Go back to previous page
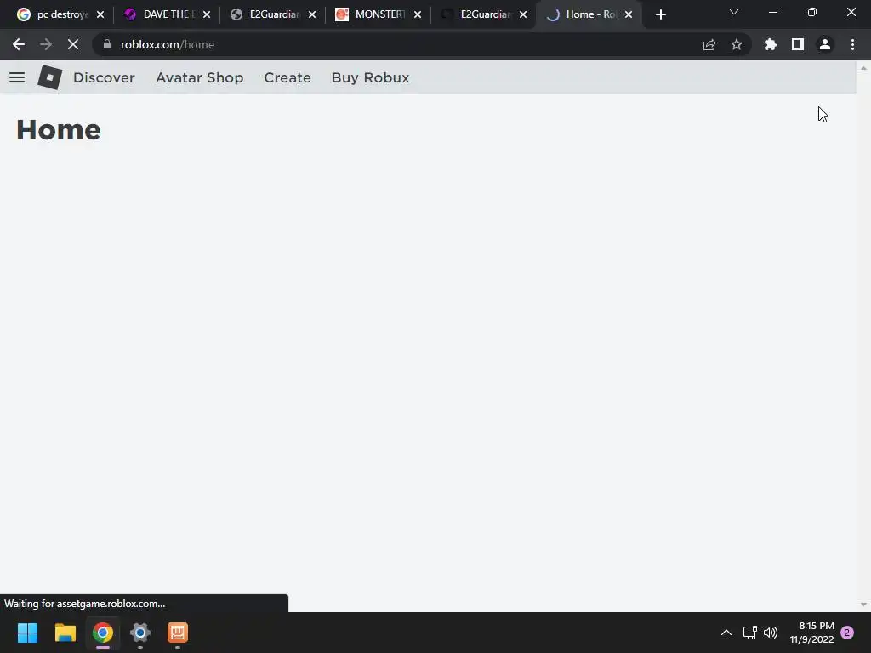 click(x=19, y=44)
